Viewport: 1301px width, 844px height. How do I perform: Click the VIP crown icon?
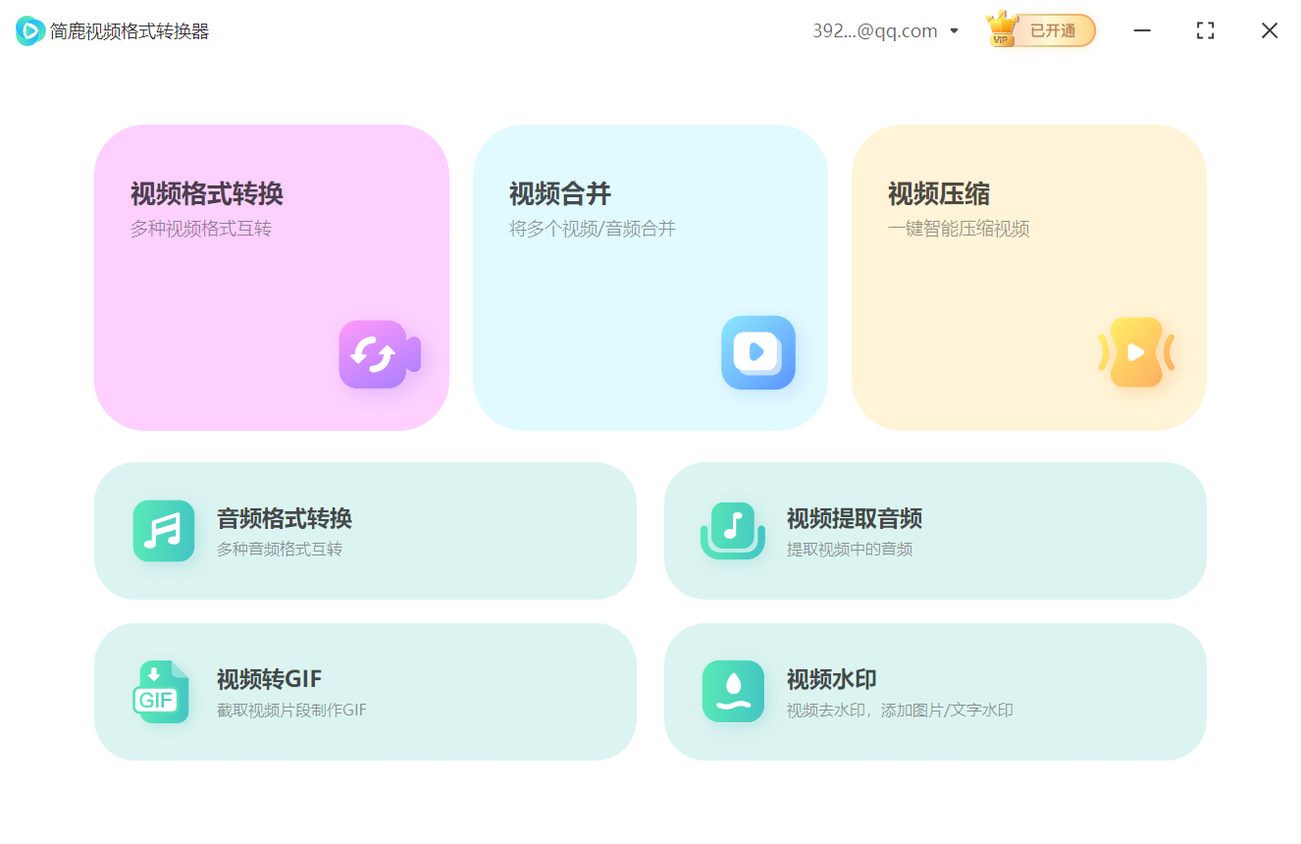tap(1002, 28)
